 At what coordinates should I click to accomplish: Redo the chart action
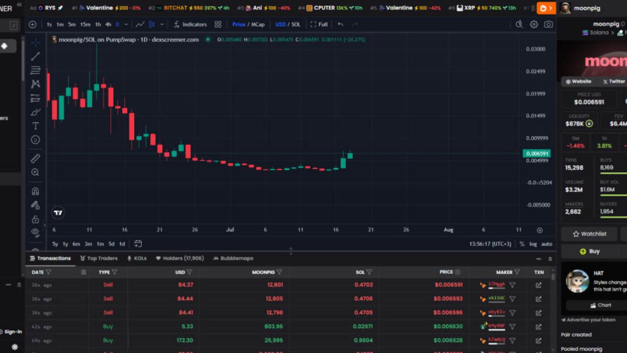tap(355, 24)
